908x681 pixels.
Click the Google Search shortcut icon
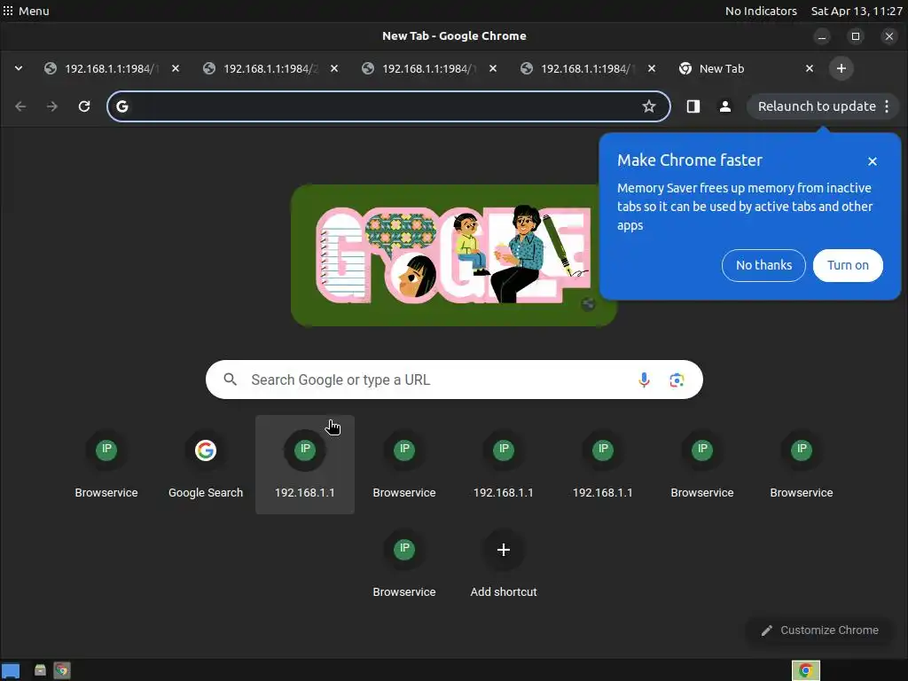(x=206, y=450)
